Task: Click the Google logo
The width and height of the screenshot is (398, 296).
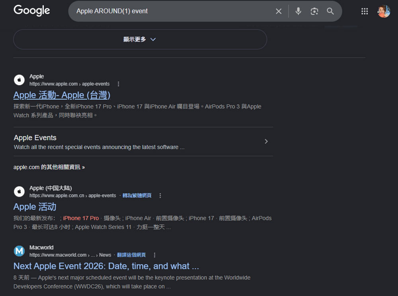Action: click(32, 11)
